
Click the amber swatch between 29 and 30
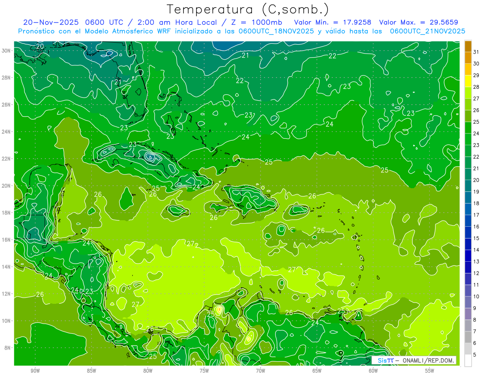468,69
